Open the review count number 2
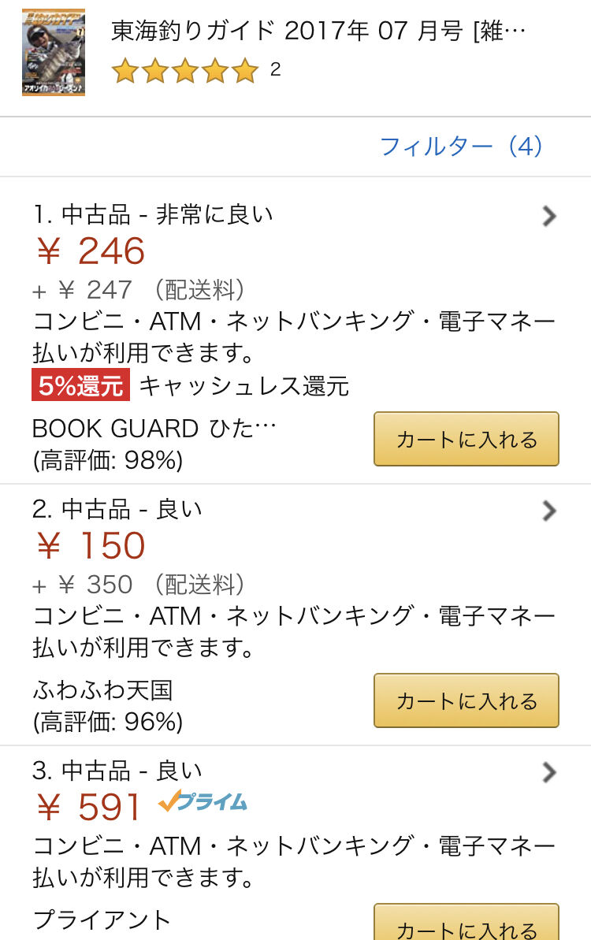The width and height of the screenshot is (591, 940). 275,69
